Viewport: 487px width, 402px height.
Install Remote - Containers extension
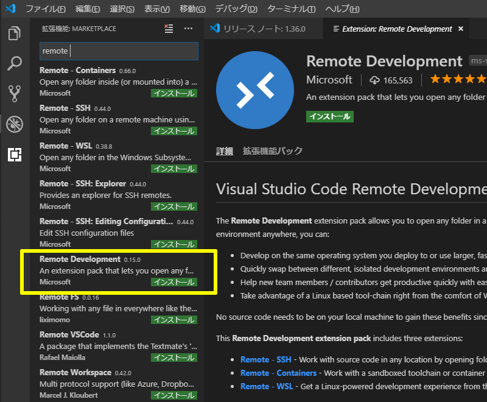pyautogui.click(x=174, y=93)
